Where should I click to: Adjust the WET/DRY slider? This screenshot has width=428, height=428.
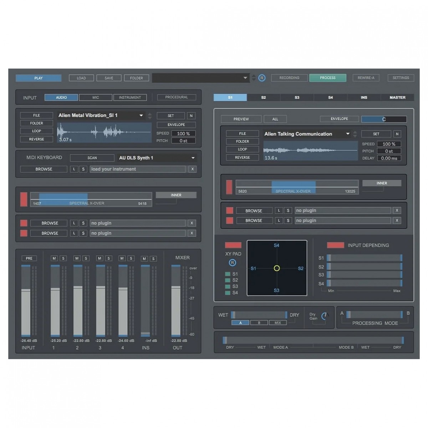(x=259, y=315)
